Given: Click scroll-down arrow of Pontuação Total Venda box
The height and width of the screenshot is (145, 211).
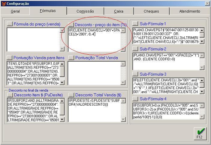Looking at the screenshot, I should (123, 82).
